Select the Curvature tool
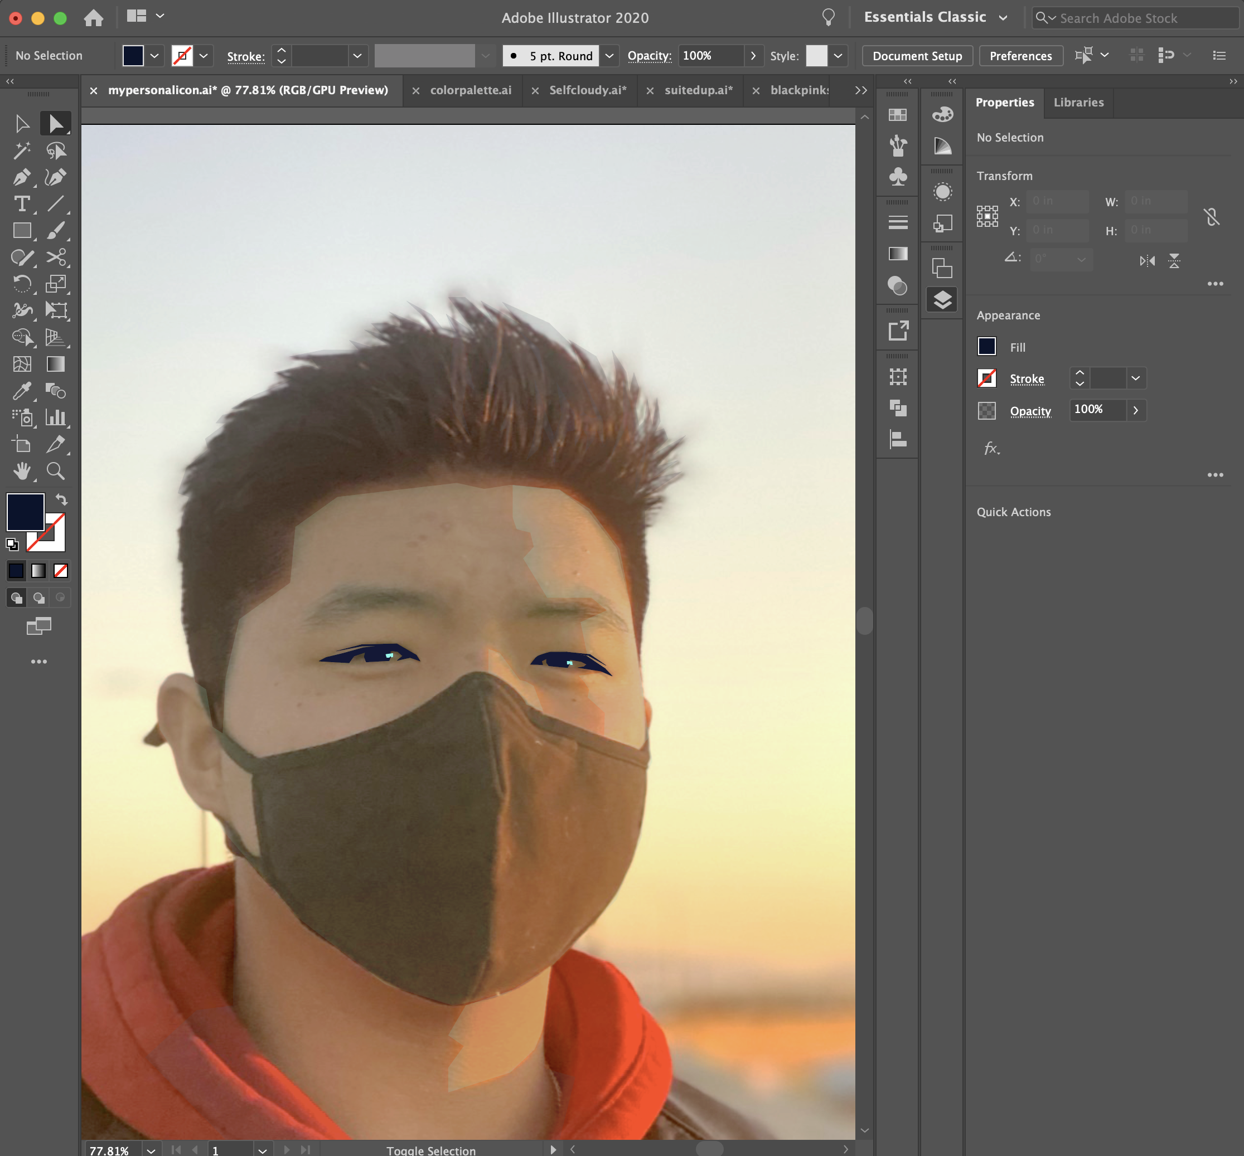 (56, 177)
